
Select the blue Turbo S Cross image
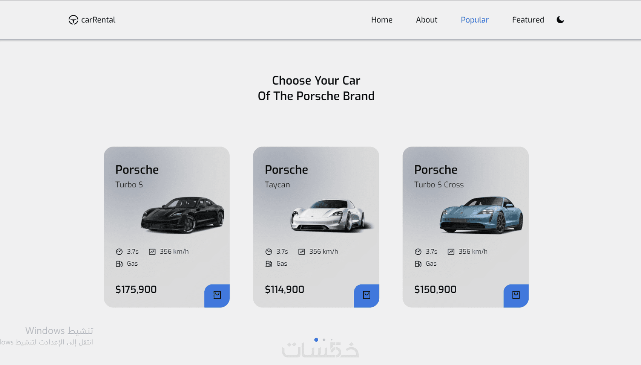(x=481, y=215)
